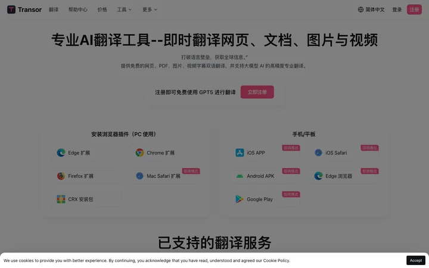The image size is (429, 268).
Task: Select the Google Play label
Action: point(260,200)
